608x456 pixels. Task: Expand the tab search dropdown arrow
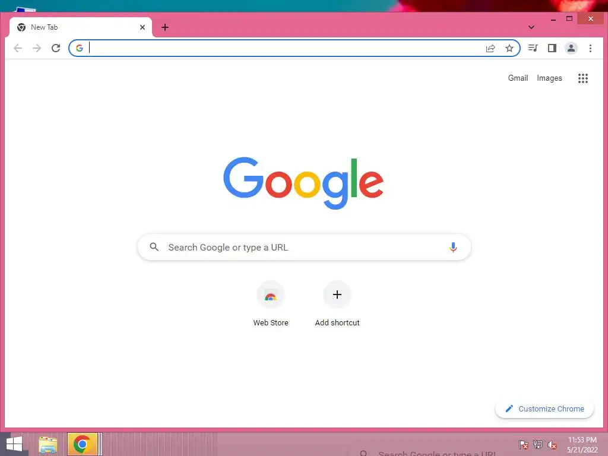tap(531, 27)
